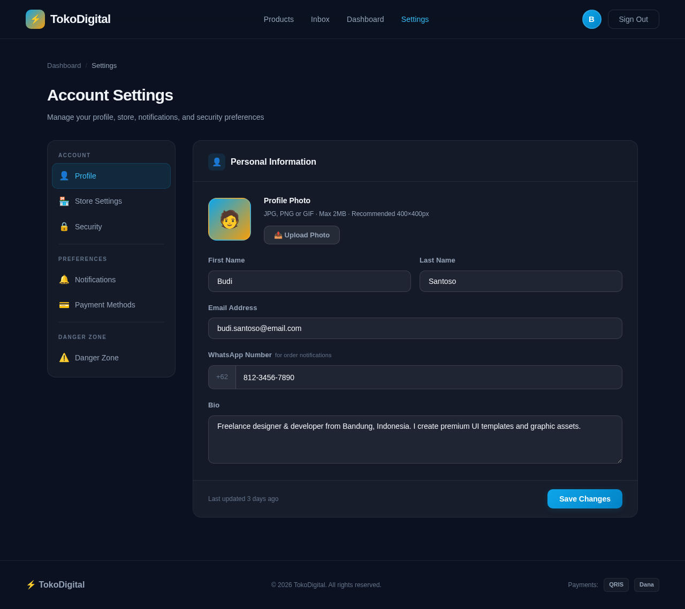
Task: Click the B avatar circle in the header
Action: coord(591,19)
